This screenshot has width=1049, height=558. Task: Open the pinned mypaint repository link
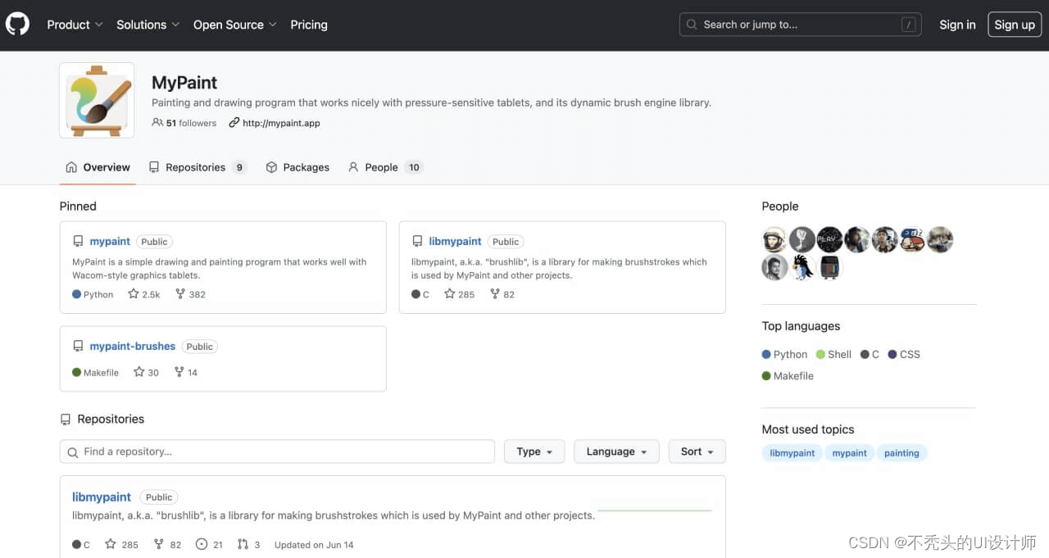(x=110, y=242)
